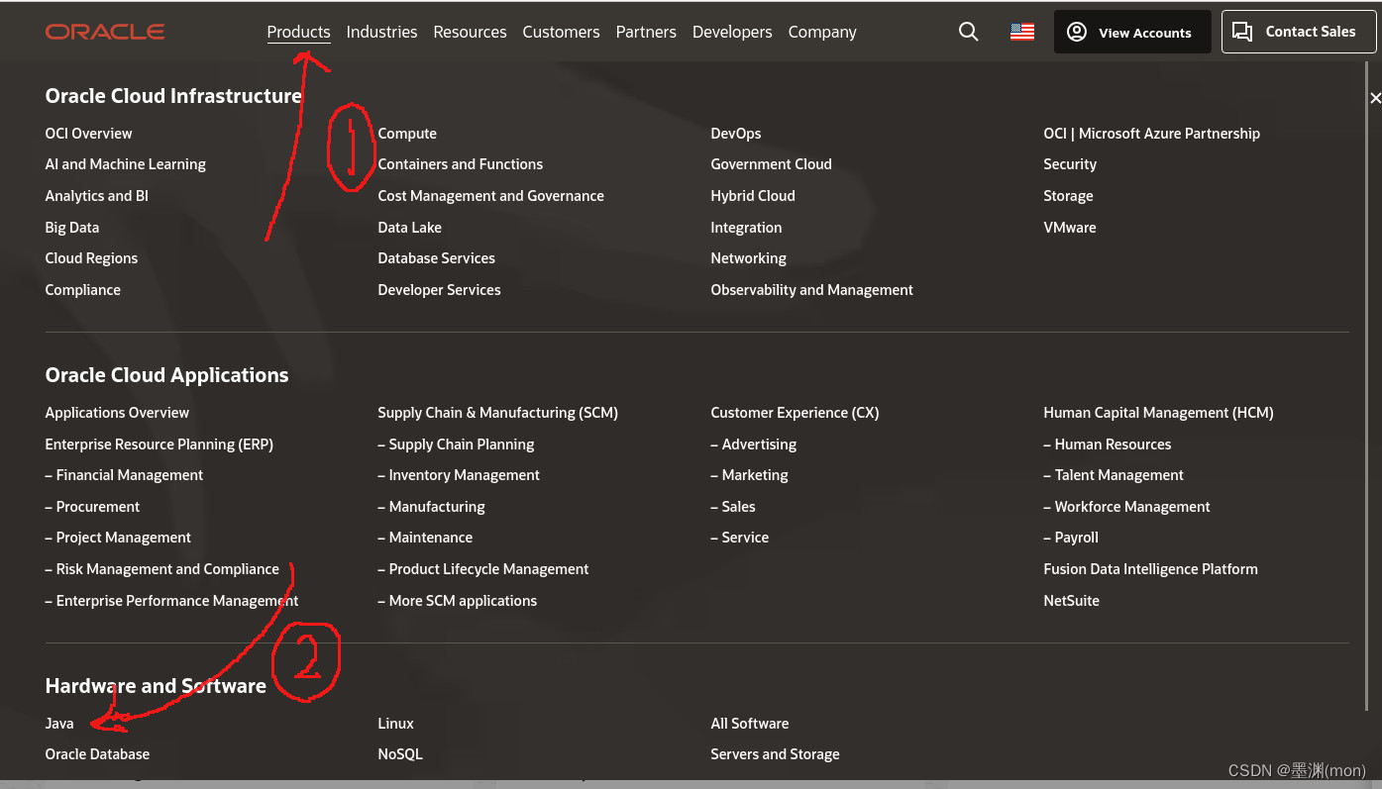Open Observability and Management
The image size is (1382, 789).
click(812, 290)
